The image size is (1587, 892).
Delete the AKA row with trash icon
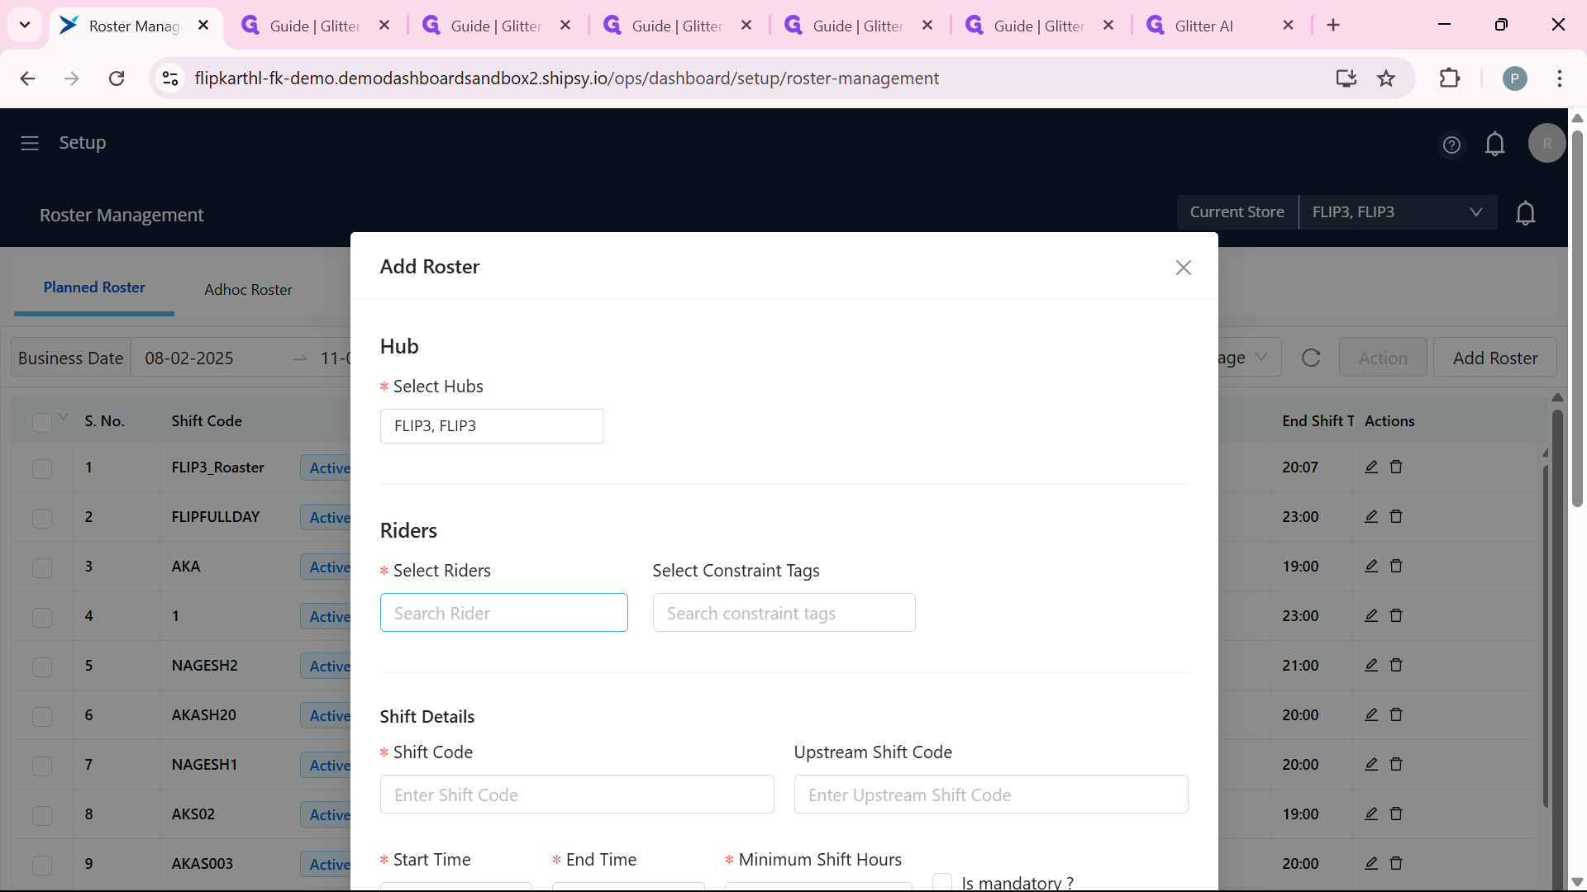(x=1396, y=566)
